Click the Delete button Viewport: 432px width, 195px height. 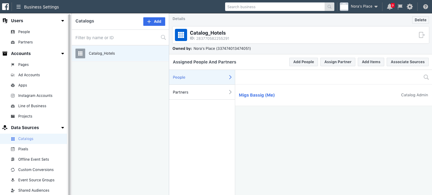click(420, 20)
